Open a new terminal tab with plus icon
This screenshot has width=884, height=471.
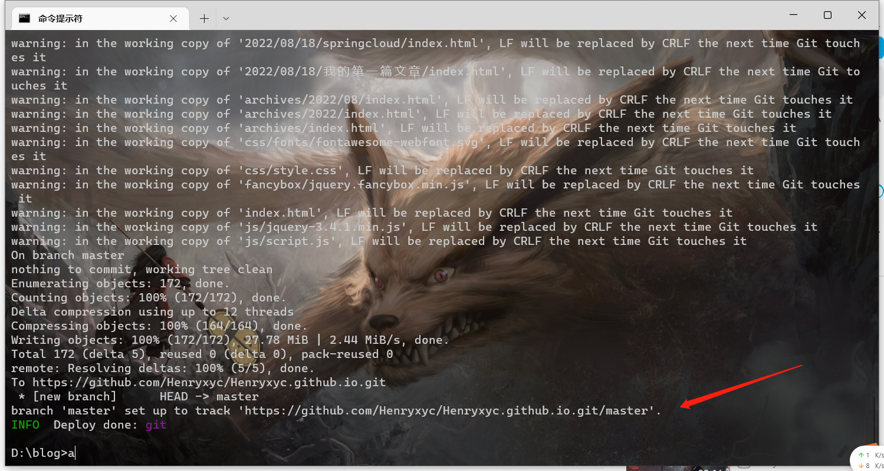coord(204,18)
